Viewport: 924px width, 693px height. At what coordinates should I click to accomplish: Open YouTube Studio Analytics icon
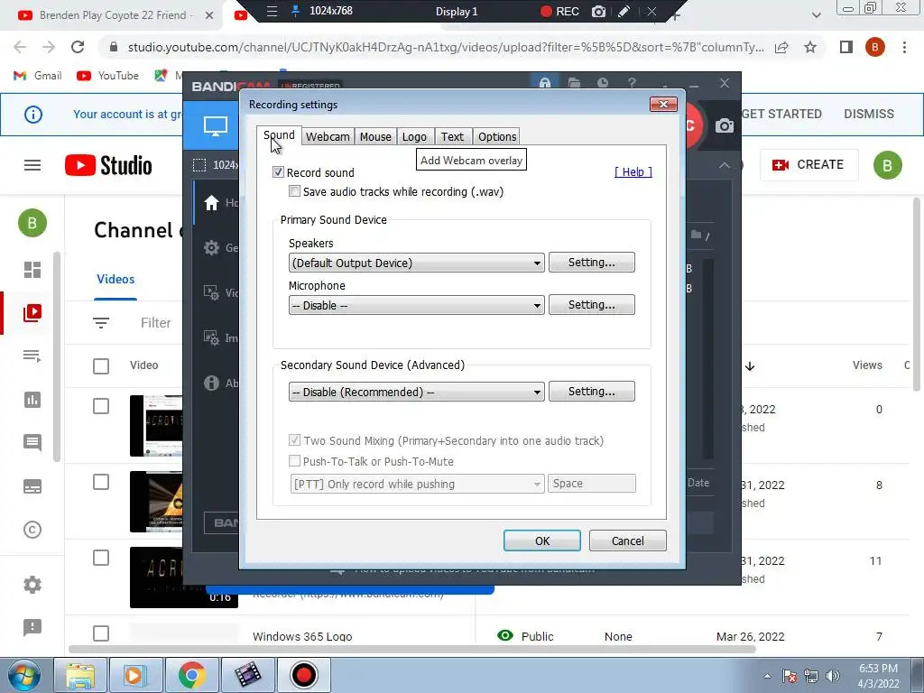(x=32, y=400)
